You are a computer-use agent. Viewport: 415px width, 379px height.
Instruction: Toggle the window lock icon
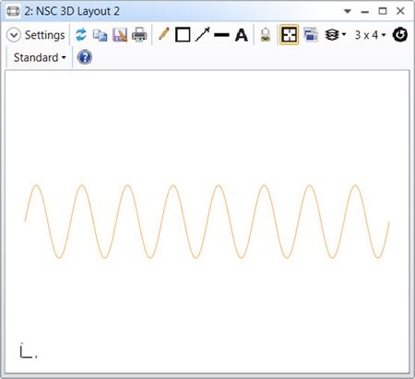[266, 35]
